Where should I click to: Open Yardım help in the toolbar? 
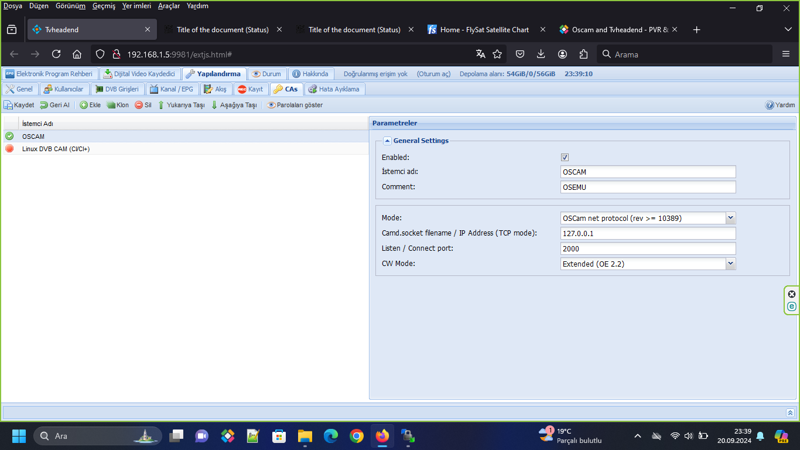[780, 105]
